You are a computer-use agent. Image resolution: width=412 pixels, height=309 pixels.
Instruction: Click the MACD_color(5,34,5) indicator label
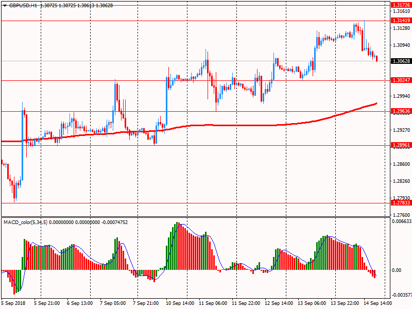[x=25, y=222]
